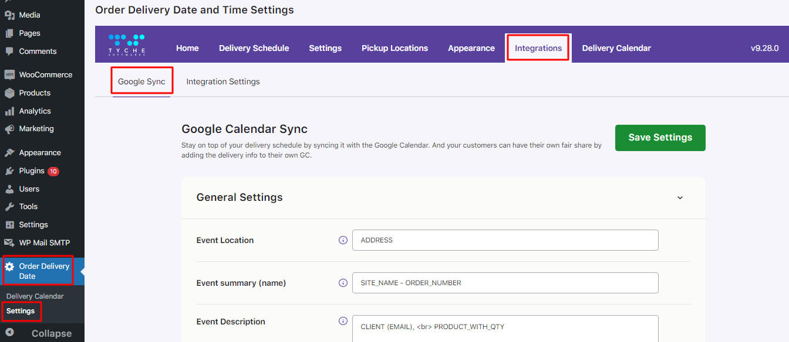This screenshot has height=342, width=789.
Task: Click info icon beside Event summary
Action: click(x=343, y=283)
